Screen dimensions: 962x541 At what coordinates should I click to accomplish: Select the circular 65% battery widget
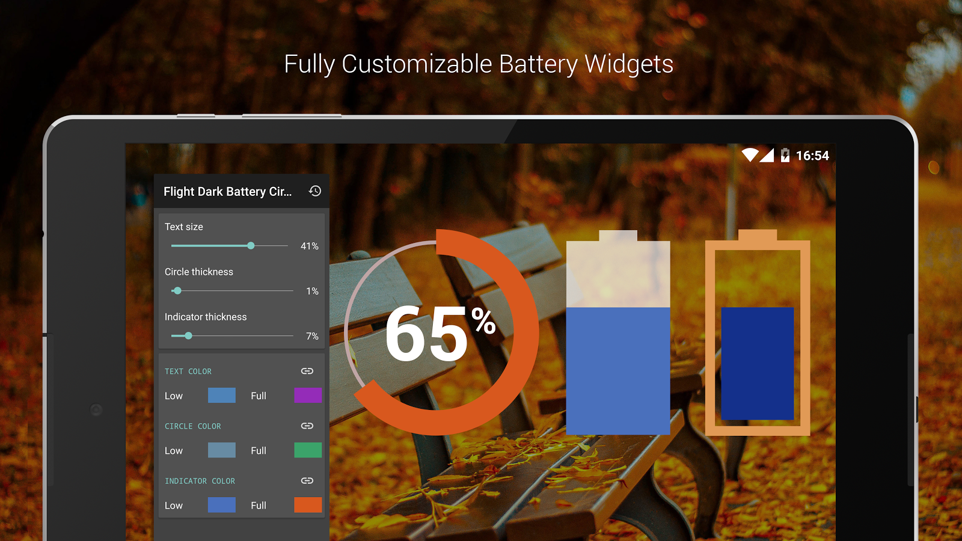(441, 332)
